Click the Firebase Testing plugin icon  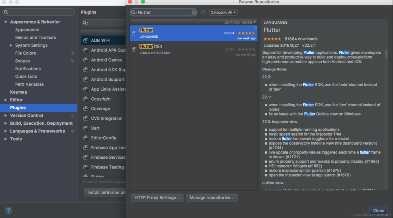pos(86,167)
